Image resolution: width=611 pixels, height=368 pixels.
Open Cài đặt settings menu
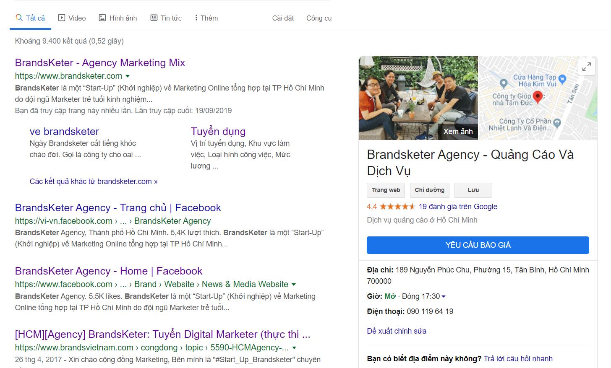283,18
